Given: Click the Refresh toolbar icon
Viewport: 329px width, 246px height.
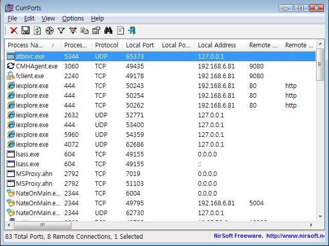Looking at the screenshot, I should click(x=38, y=31).
